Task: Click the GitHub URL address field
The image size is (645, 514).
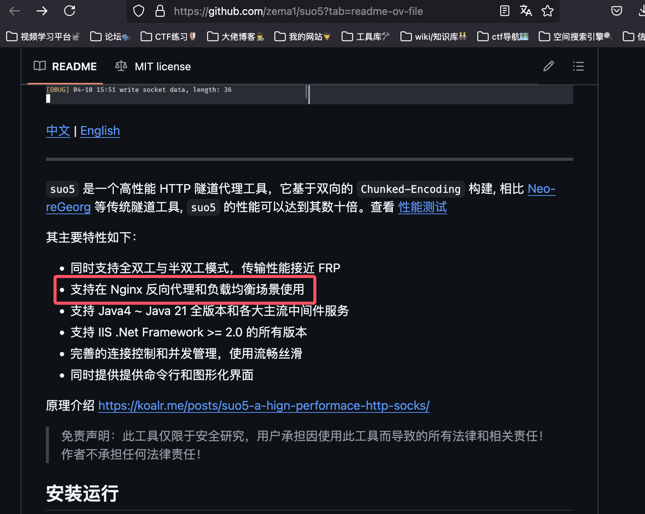Action: pyautogui.click(x=298, y=11)
